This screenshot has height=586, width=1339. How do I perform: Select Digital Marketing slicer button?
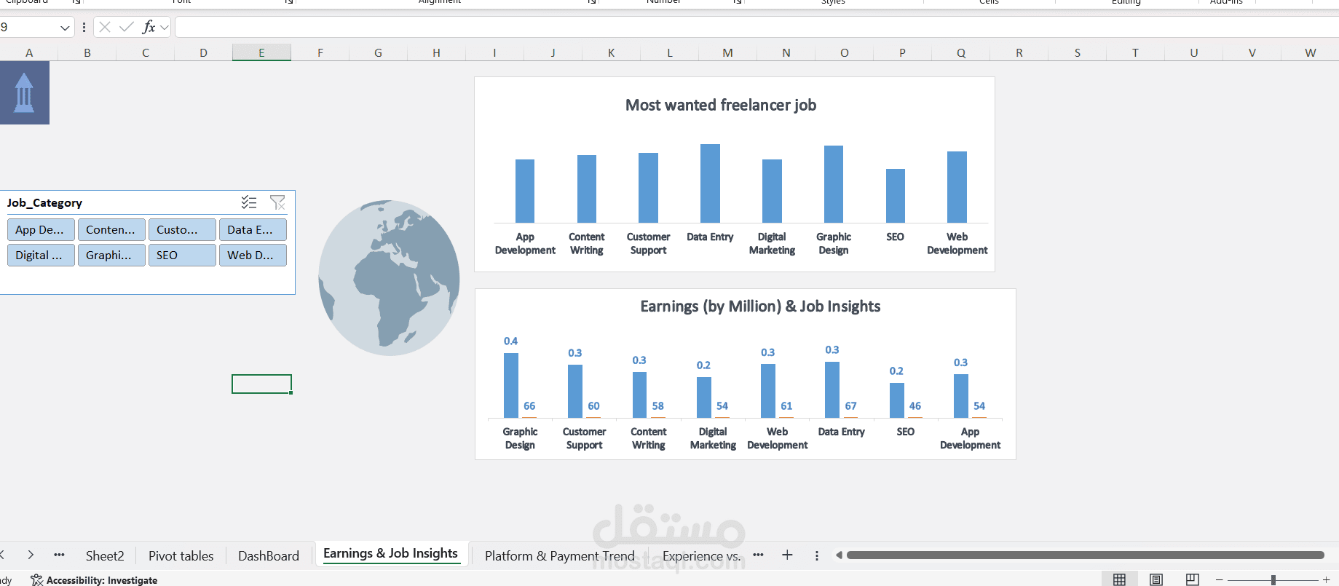(41, 255)
